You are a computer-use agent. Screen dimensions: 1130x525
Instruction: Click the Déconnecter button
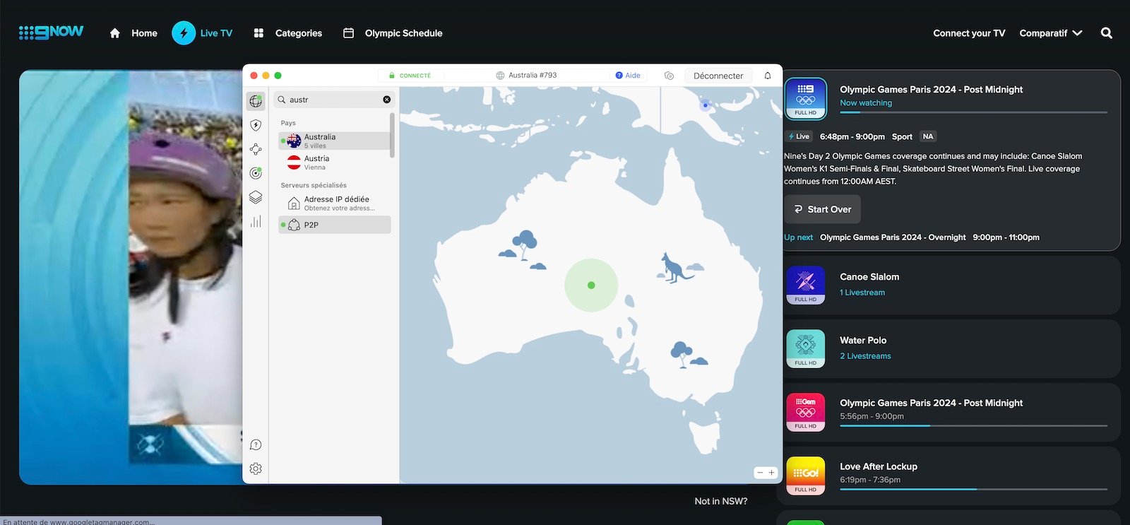pyautogui.click(x=718, y=76)
